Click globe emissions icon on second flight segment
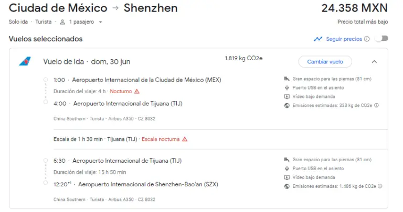 coord(287,186)
